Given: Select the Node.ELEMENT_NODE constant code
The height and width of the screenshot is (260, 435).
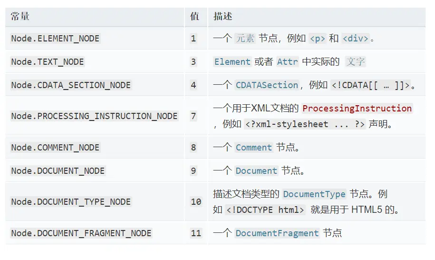Looking at the screenshot, I should coord(55,38).
